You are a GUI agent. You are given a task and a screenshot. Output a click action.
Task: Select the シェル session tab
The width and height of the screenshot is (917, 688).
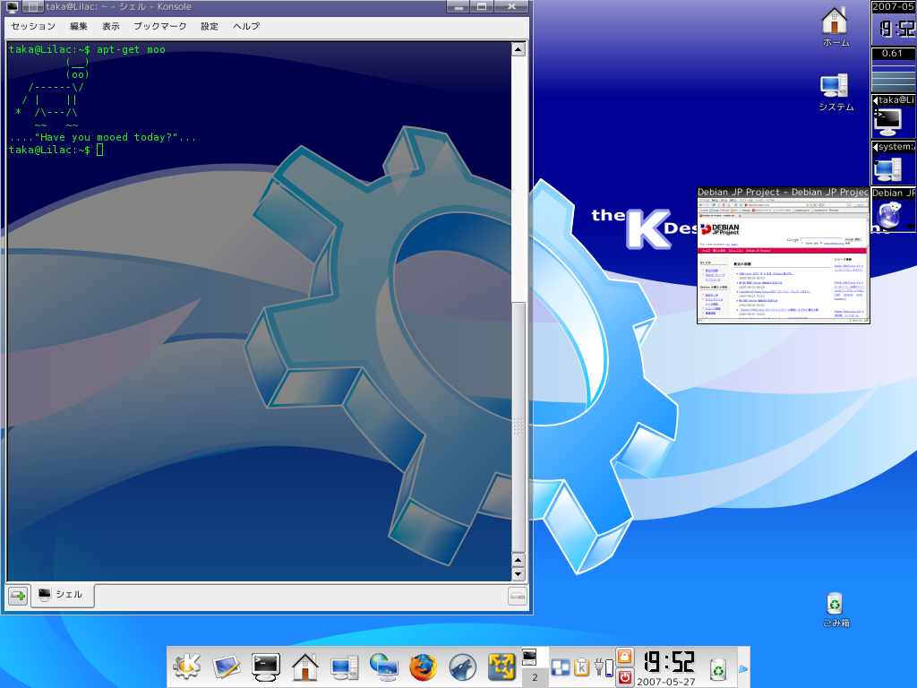click(62, 595)
